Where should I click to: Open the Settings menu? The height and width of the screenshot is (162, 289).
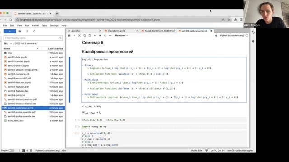[54, 26]
